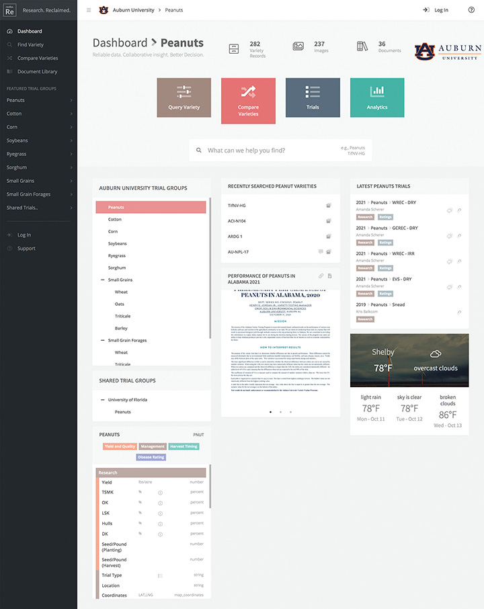Click the hamburger menu icon in top bar

[89, 10]
